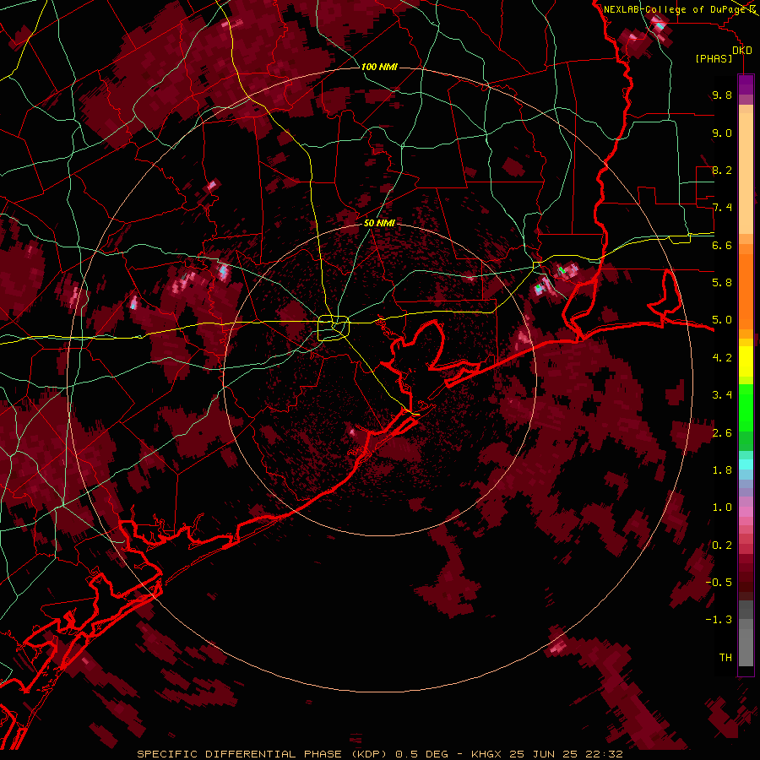
Task: Click the 50 NMI range ring label
Action: (x=379, y=223)
